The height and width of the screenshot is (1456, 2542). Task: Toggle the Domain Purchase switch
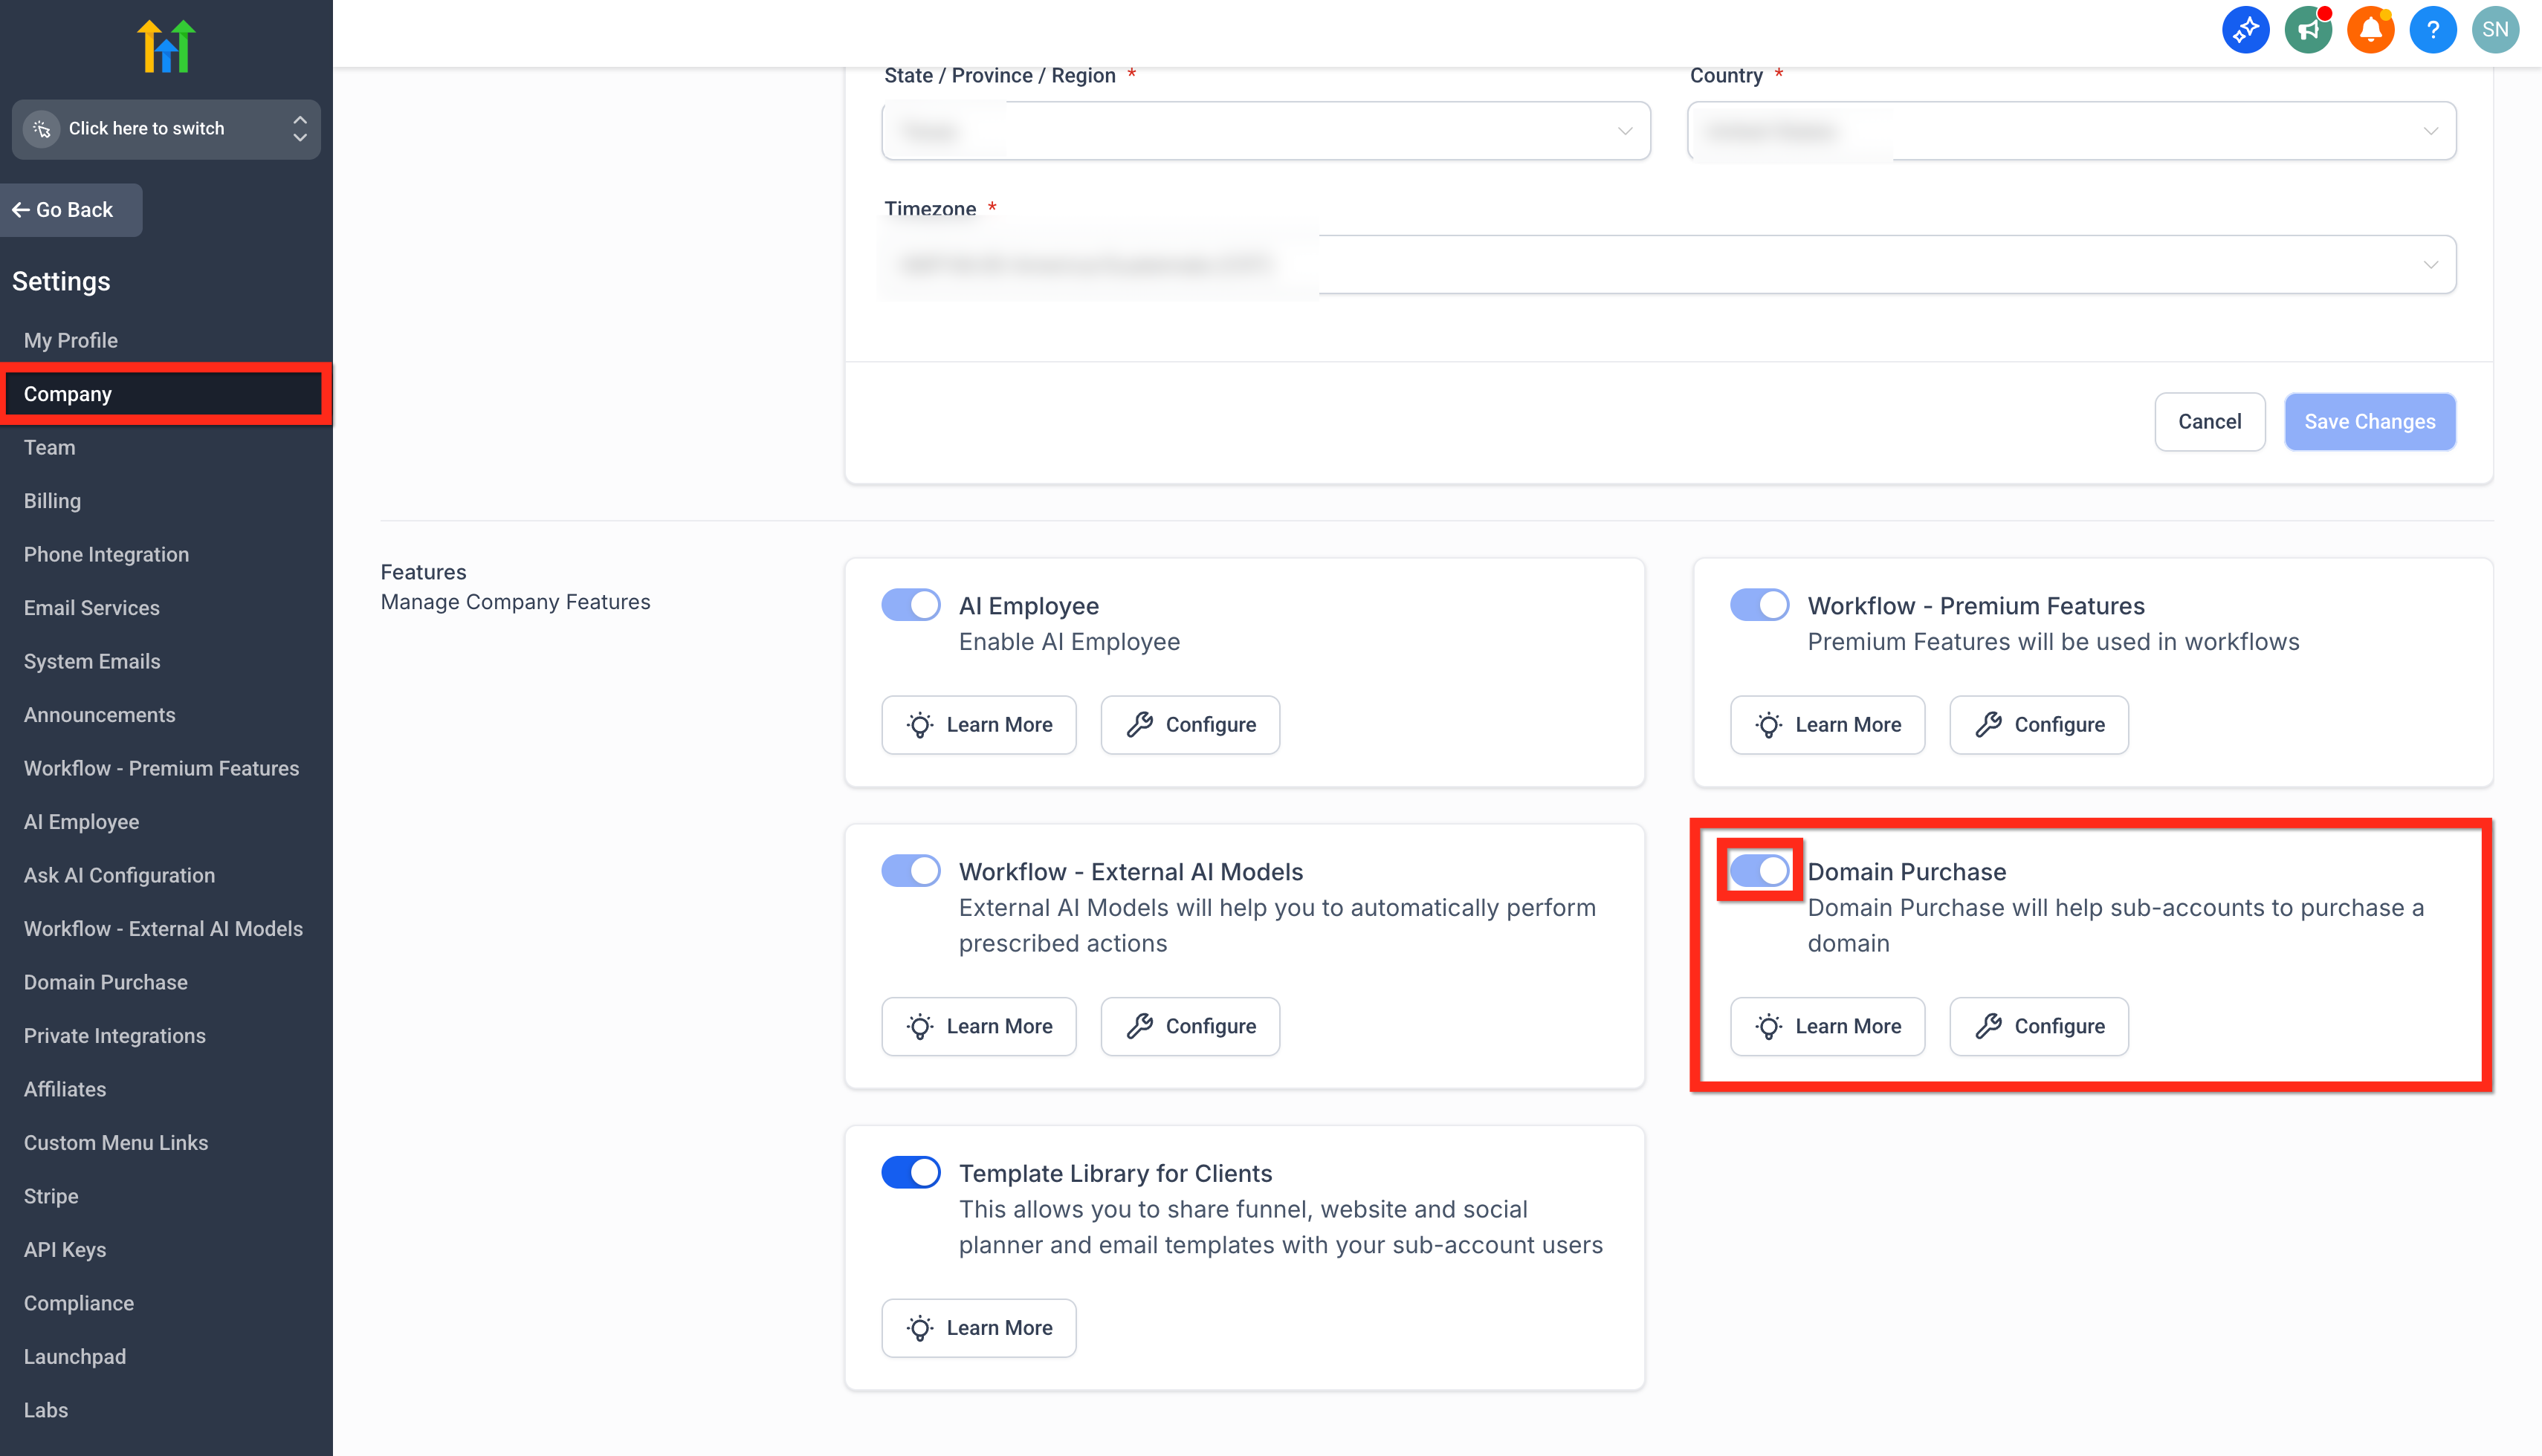tap(1759, 871)
